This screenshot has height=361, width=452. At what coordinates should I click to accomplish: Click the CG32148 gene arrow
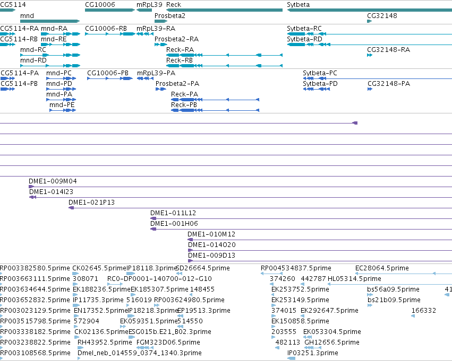(x=370, y=21)
